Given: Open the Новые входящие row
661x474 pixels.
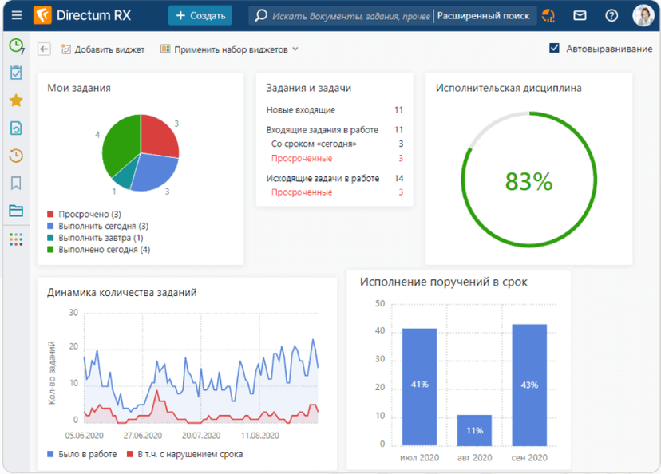Looking at the screenshot, I should coord(301,110).
